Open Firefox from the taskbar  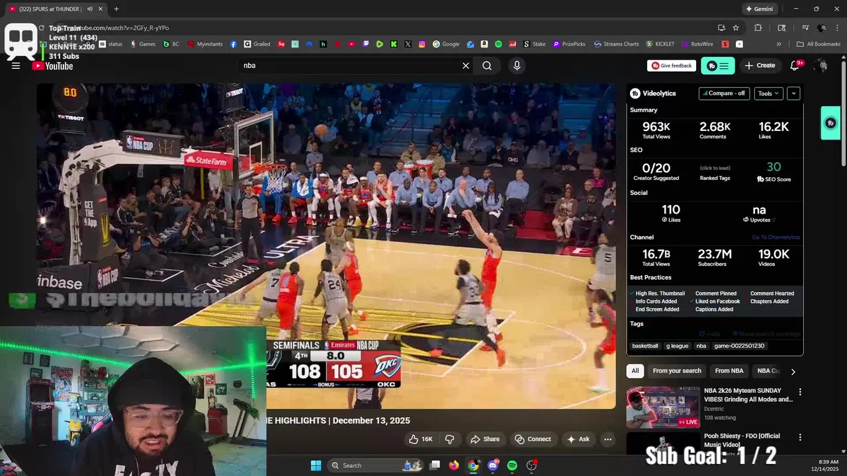pyautogui.click(x=453, y=465)
